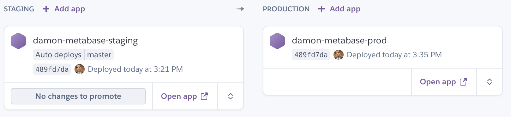This screenshot has width=511, height=117.
Task: Click commit hash 489fd7da on staging card
Action: [52, 69]
